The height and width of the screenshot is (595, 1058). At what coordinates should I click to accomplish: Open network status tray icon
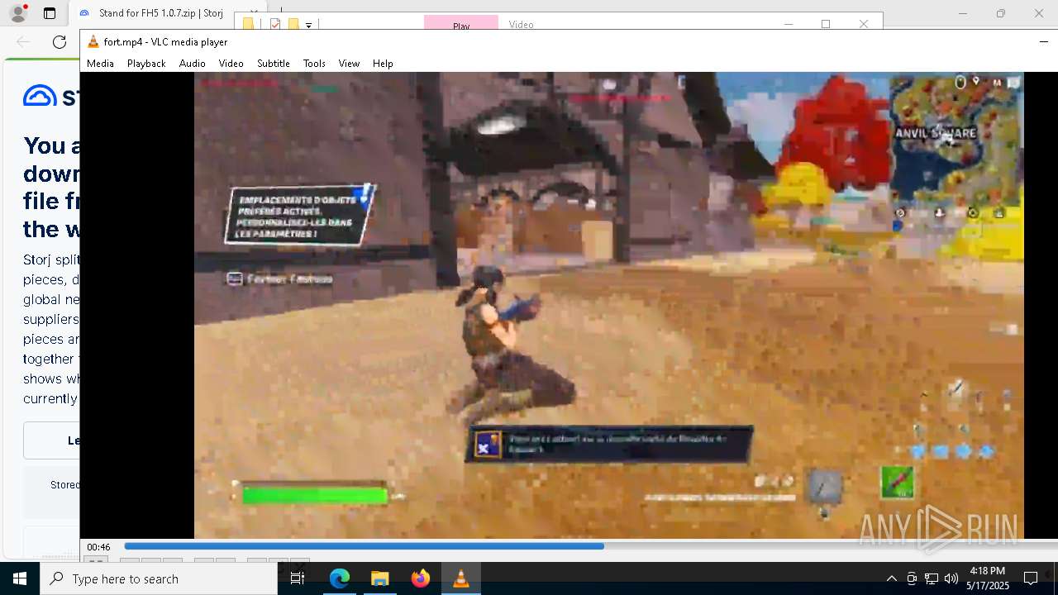[x=932, y=578]
